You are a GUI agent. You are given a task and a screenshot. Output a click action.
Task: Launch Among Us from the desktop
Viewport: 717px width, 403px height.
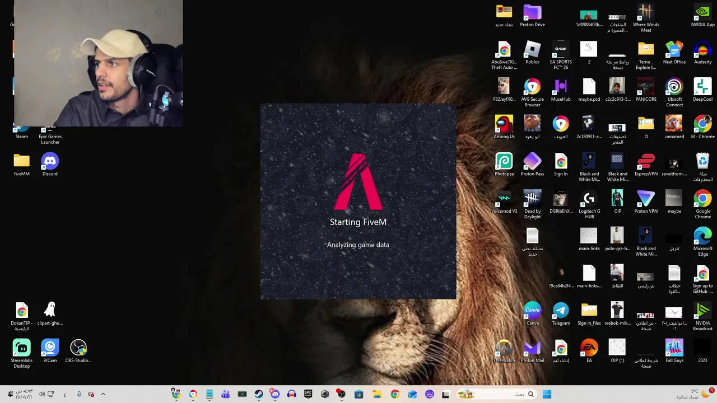point(504,128)
